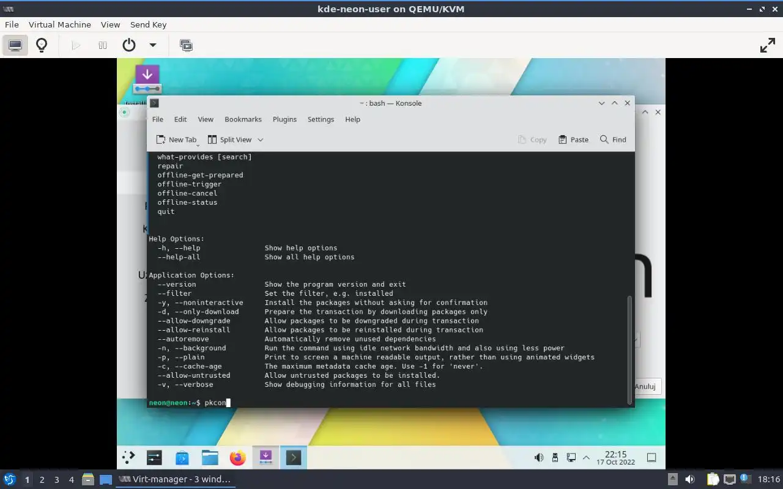Switch to installer task in KDE panel
The height and width of the screenshot is (489, 783).
click(x=265, y=457)
